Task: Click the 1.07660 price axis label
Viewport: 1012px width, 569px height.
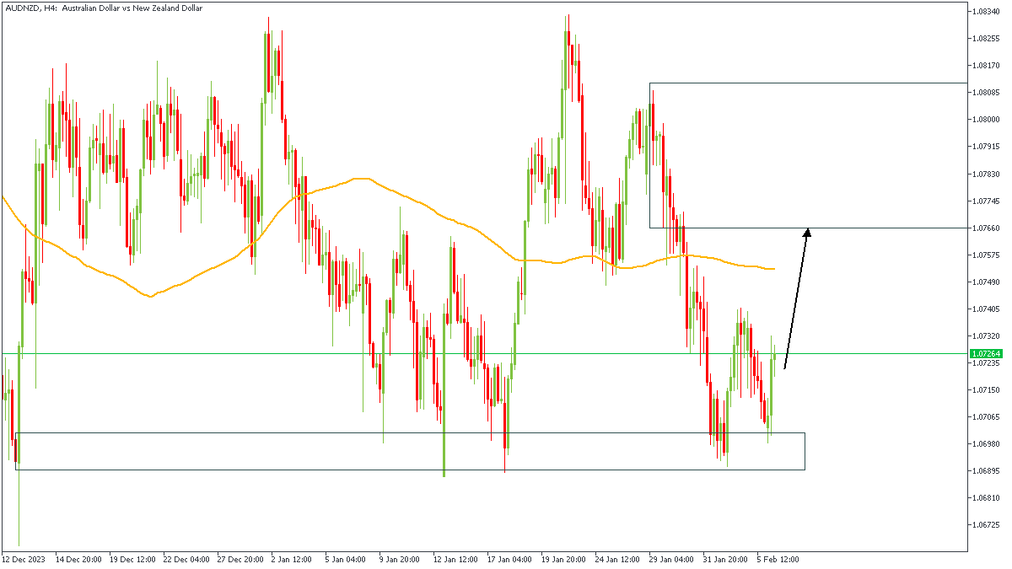Action: tap(985, 228)
